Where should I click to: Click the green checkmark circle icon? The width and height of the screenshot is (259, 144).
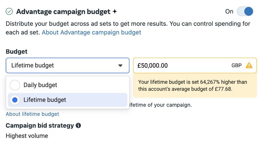pyautogui.click(x=9, y=11)
